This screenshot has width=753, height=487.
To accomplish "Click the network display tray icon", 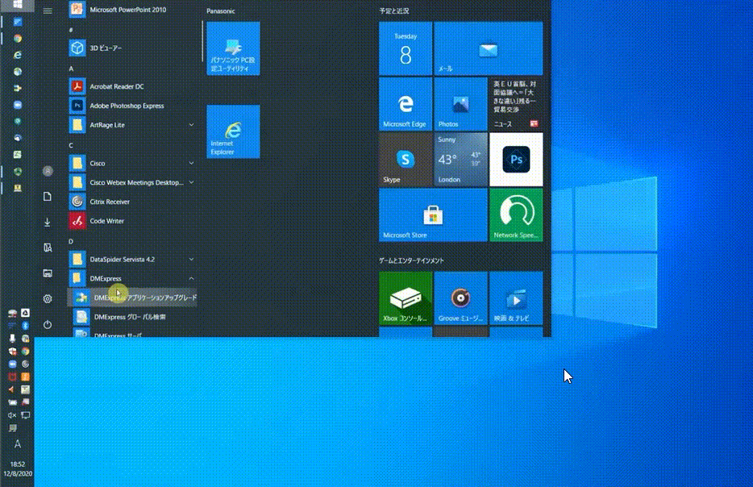I will [x=25, y=415].
